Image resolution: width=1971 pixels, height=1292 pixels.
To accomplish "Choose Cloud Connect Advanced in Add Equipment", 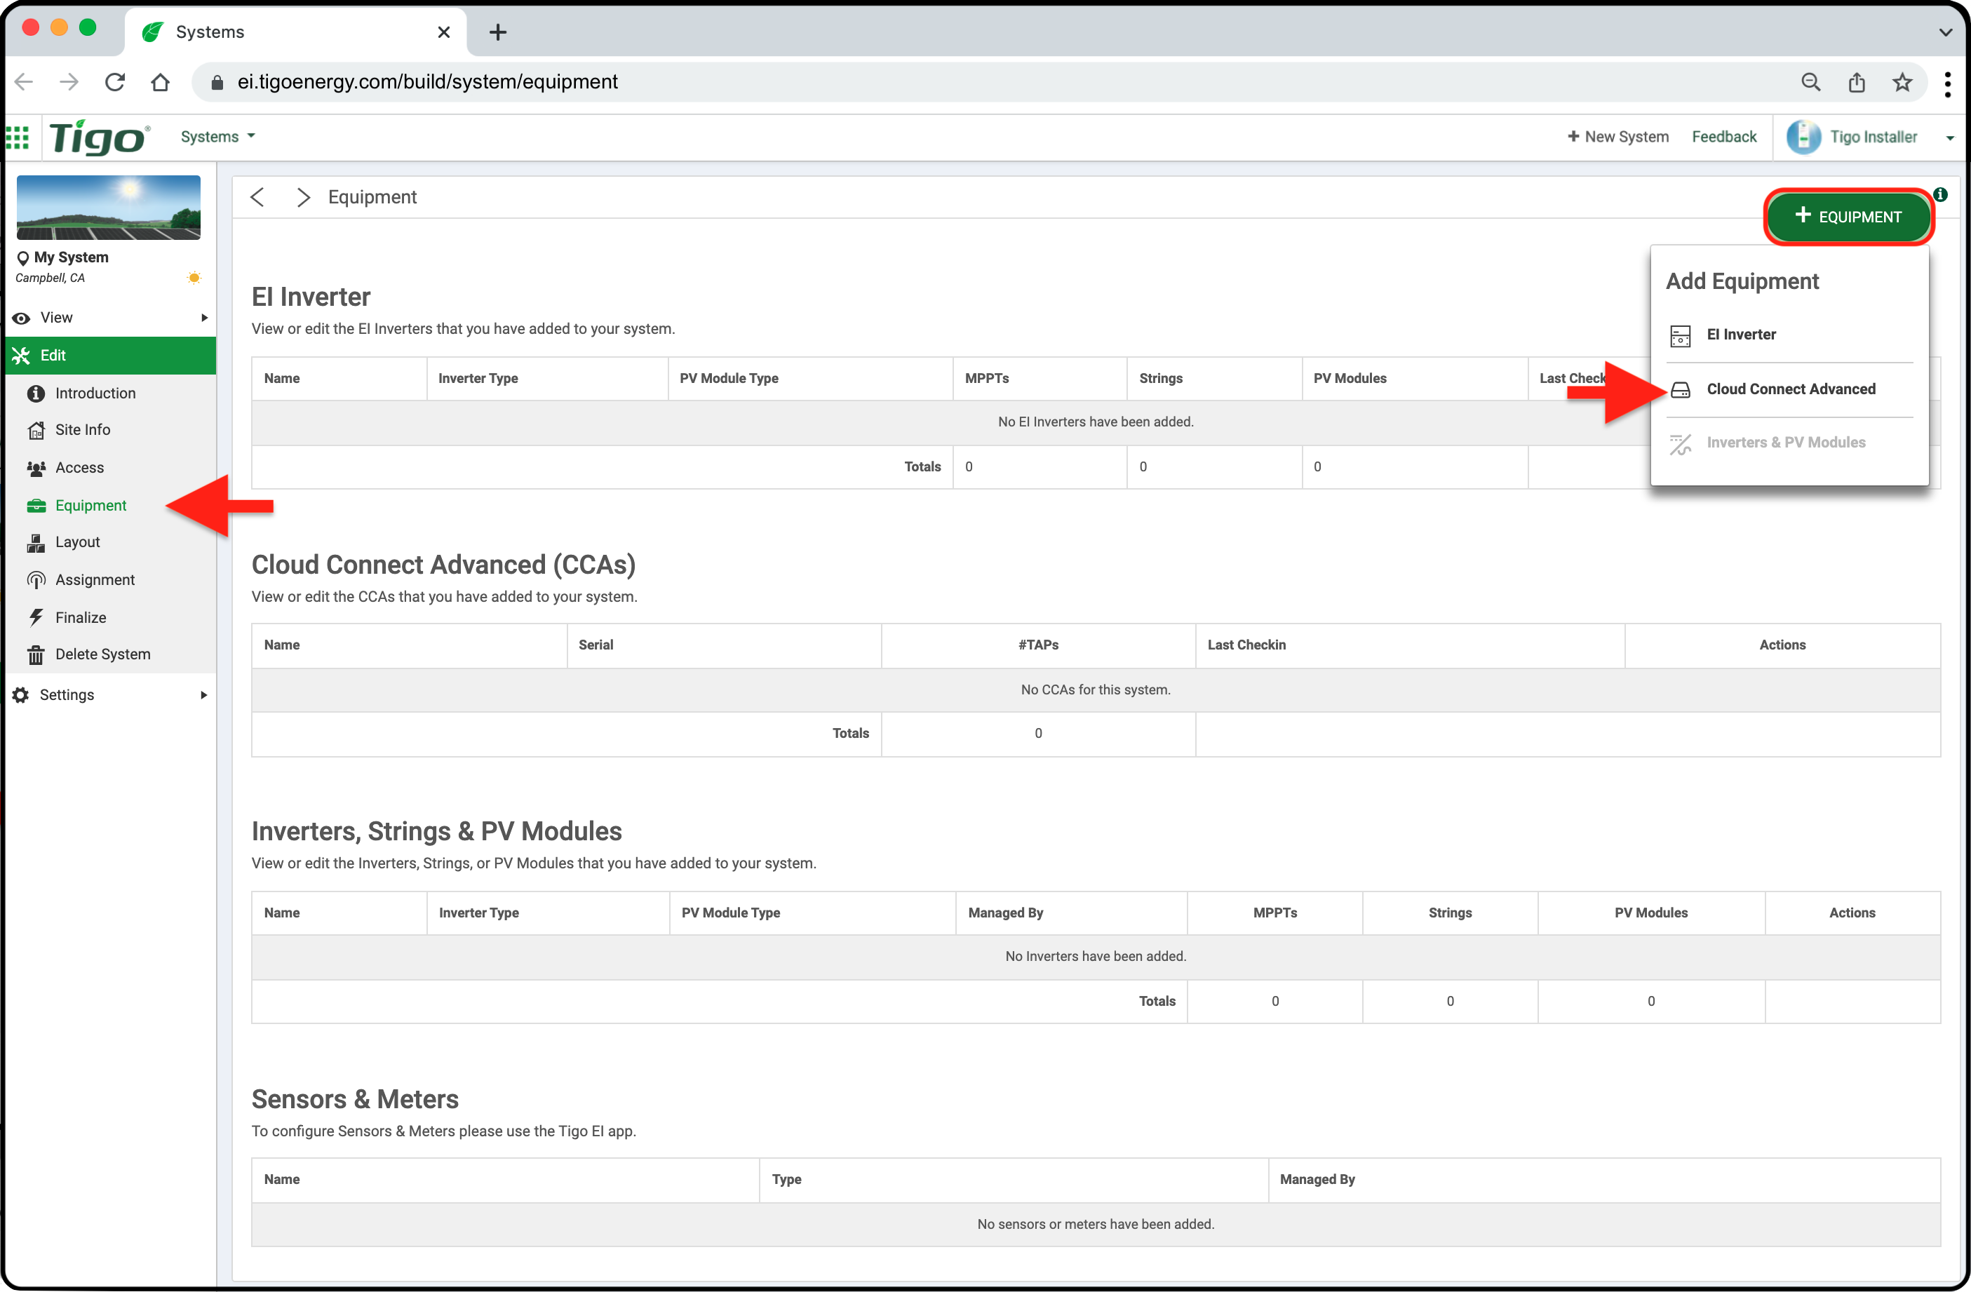I will (1789, 389).
